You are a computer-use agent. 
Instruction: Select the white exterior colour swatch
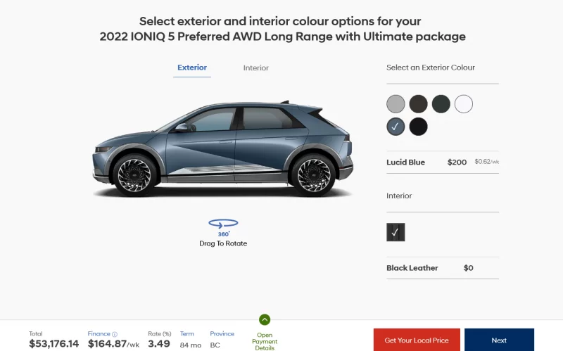464,104
